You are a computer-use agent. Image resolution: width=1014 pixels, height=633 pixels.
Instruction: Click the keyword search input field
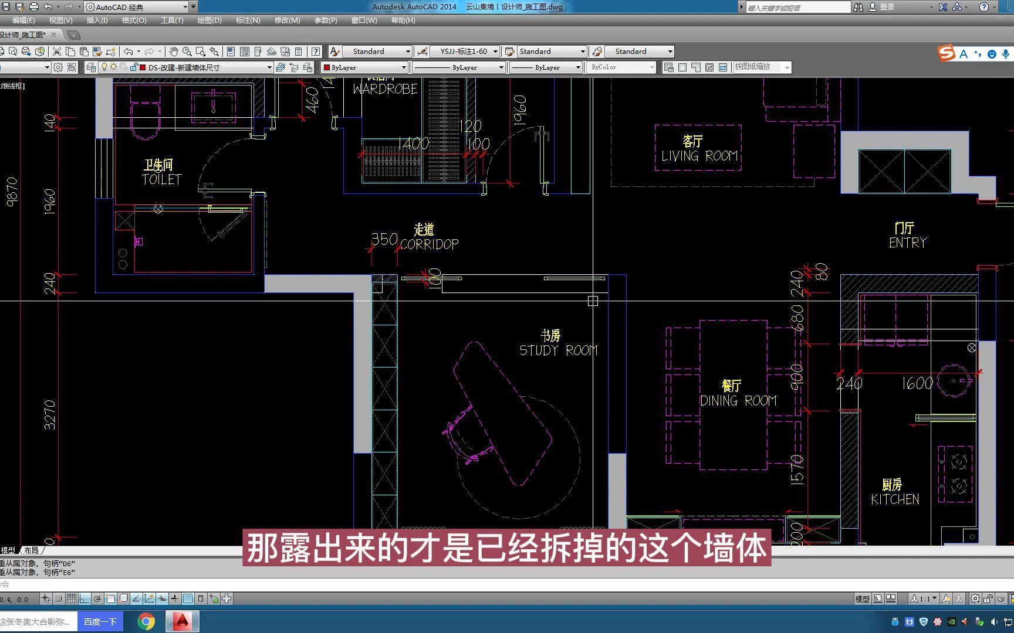point(798,7)
